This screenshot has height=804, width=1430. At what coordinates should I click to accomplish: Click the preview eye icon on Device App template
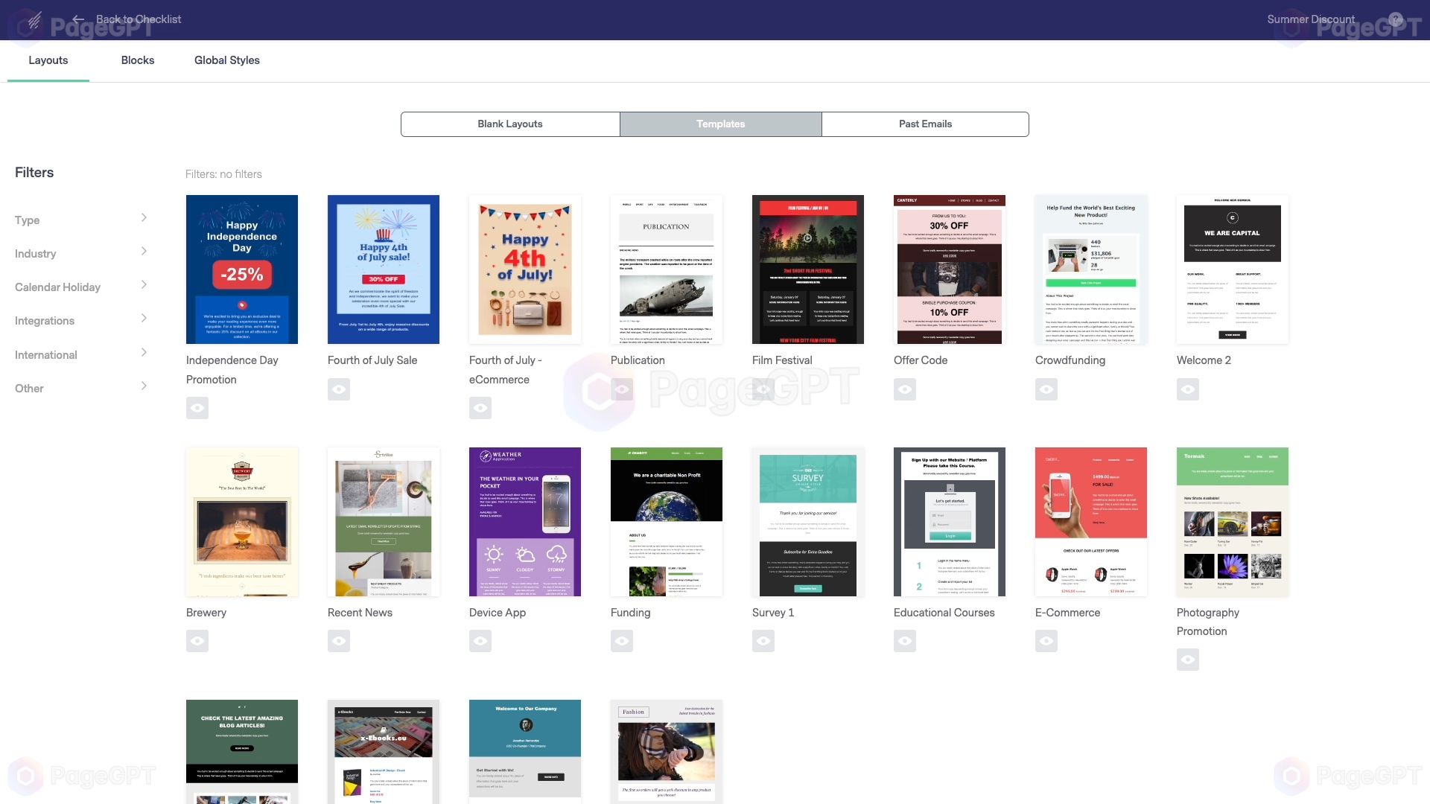click(480, 641)
